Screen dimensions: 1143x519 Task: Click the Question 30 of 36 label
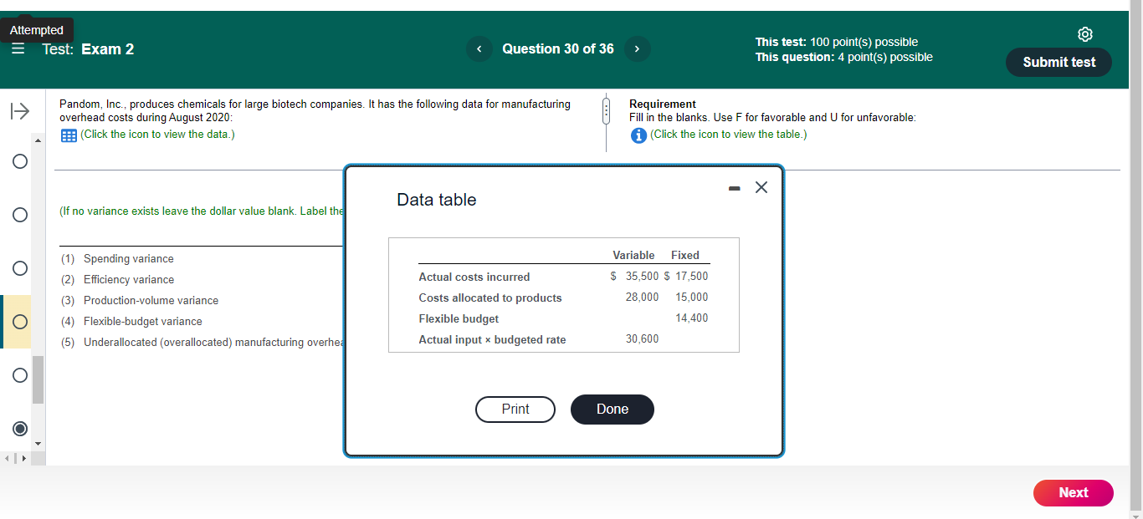(x=558, y=48)
